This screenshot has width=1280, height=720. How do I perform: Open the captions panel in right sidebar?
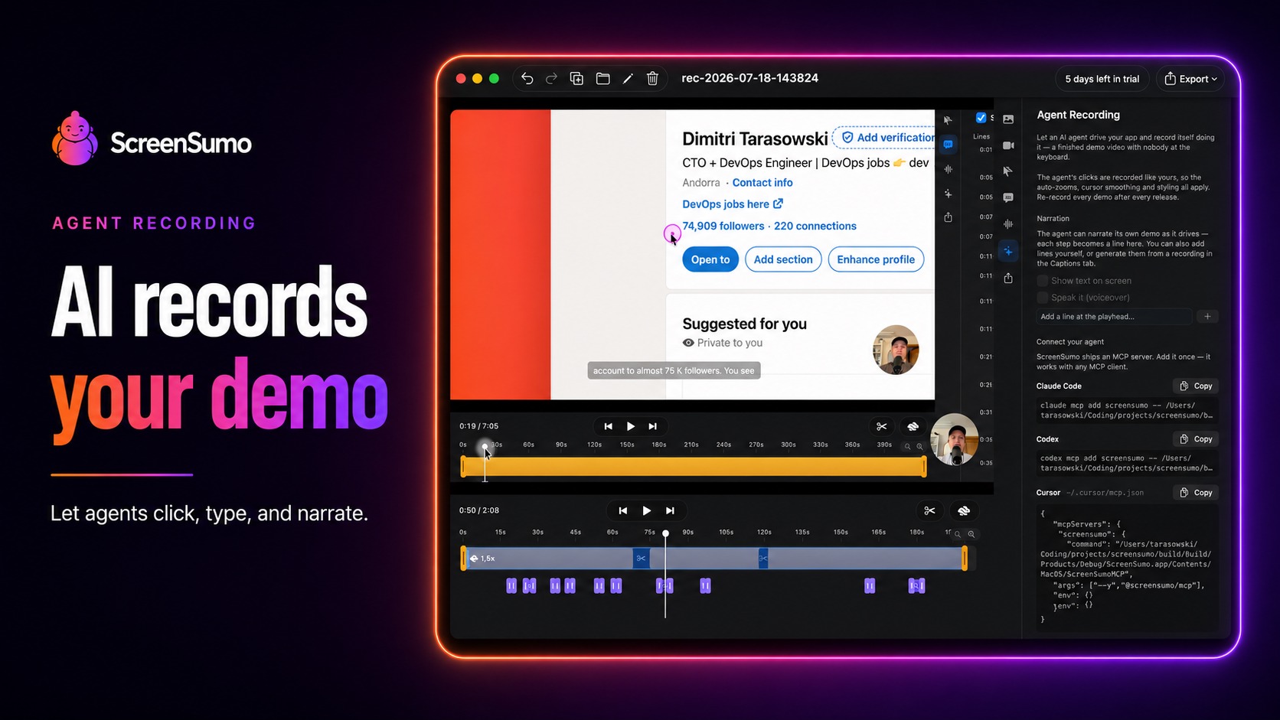pos(1008,197)
